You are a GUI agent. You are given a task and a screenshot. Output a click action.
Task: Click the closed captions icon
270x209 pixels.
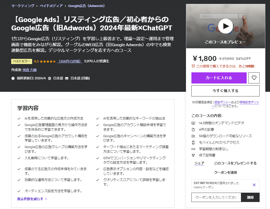coord(67,78)
